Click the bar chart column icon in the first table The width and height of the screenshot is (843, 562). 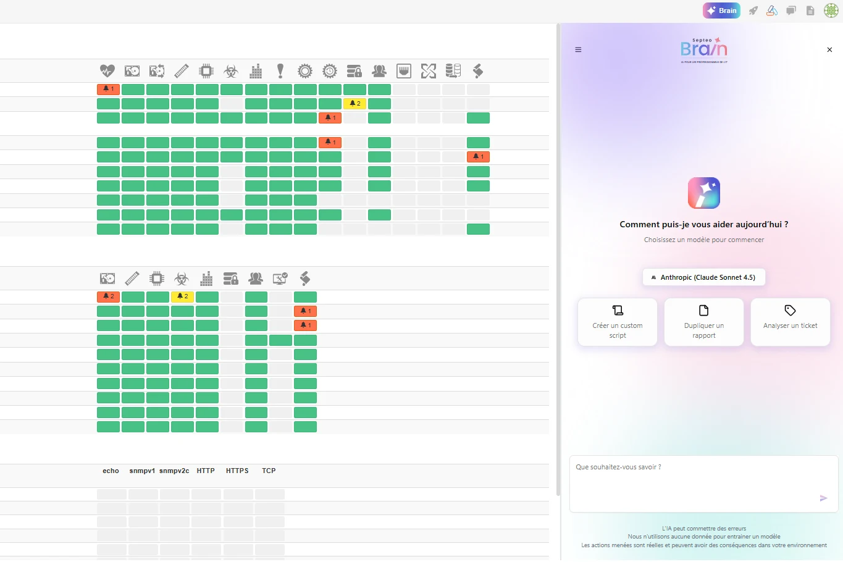coord(256,71)
